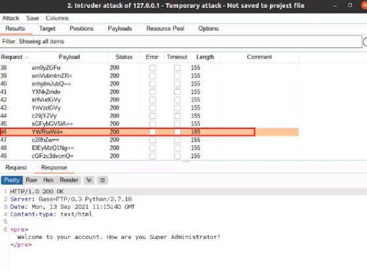Screen dimensions: 367x271
Task: Select the Pretty view button
Action: pos(12,180)
